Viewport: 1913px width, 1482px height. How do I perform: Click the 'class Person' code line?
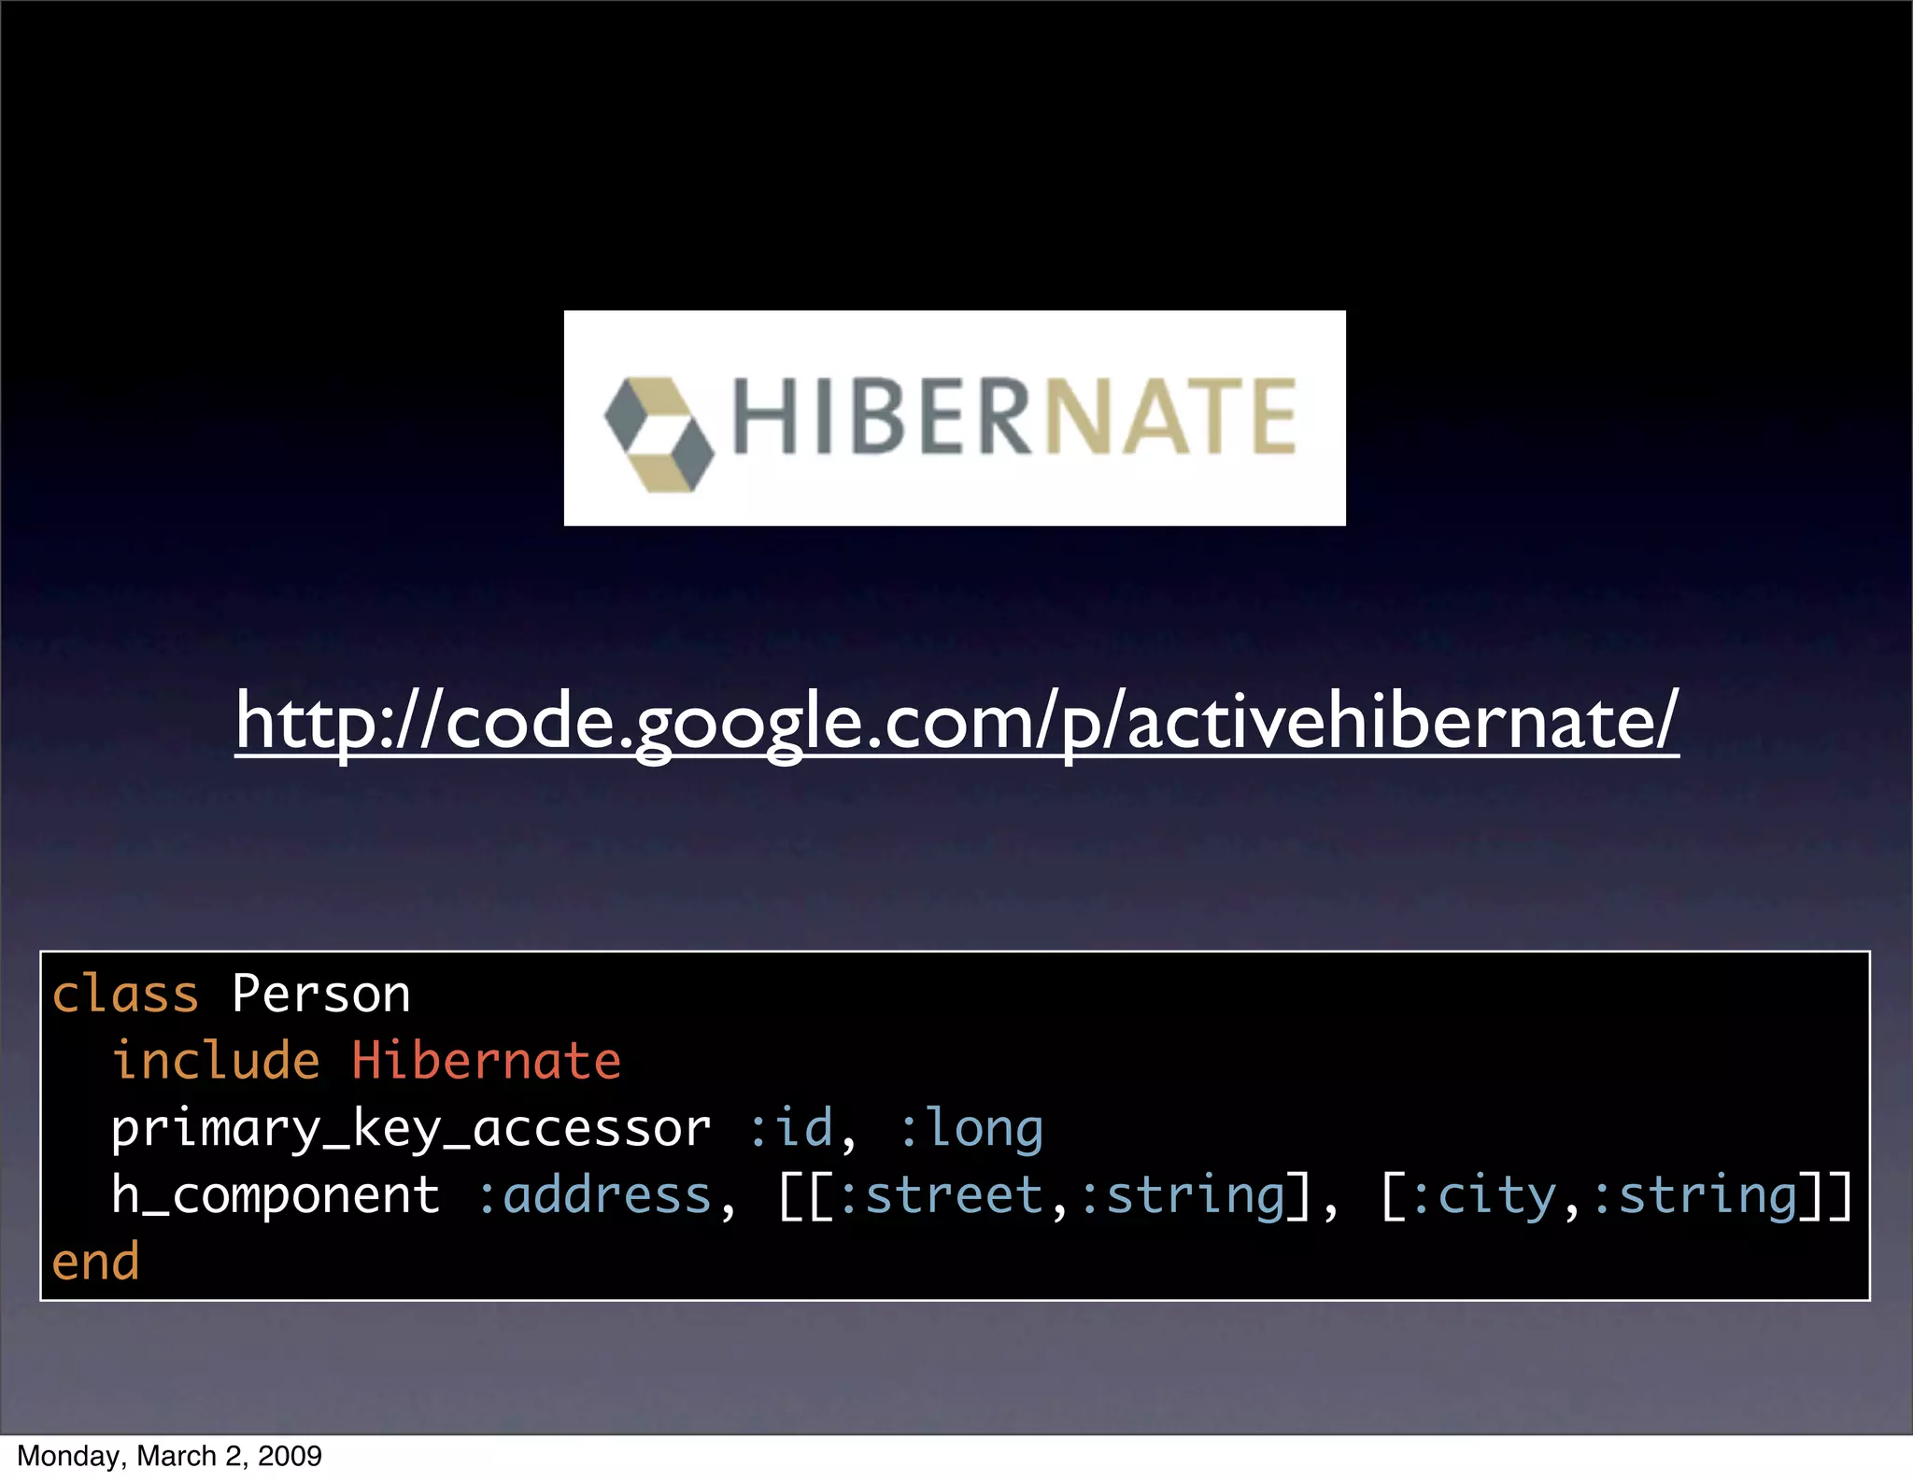(x=232, y=994)
